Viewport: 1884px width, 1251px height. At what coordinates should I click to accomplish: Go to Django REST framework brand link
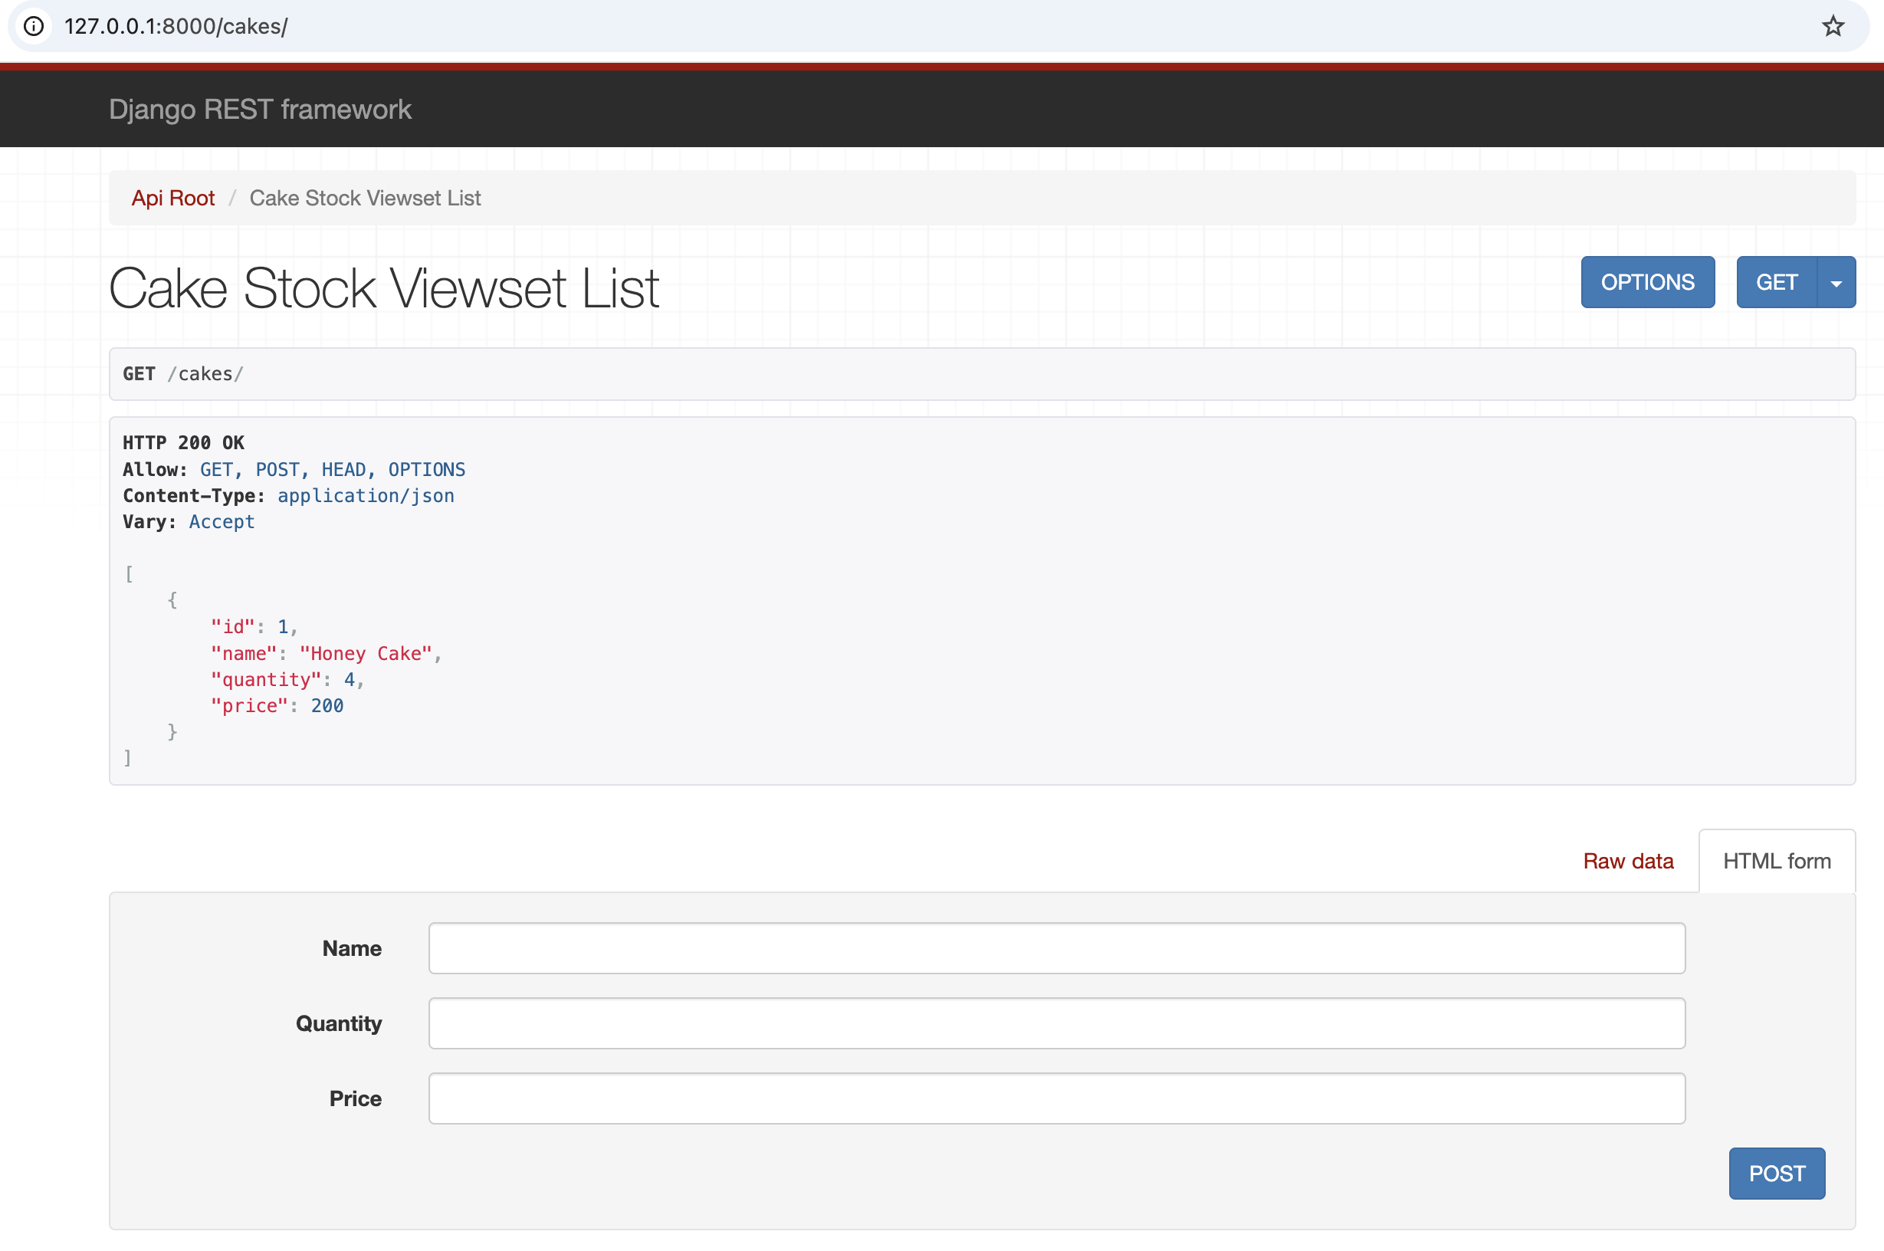click(260, 110)
